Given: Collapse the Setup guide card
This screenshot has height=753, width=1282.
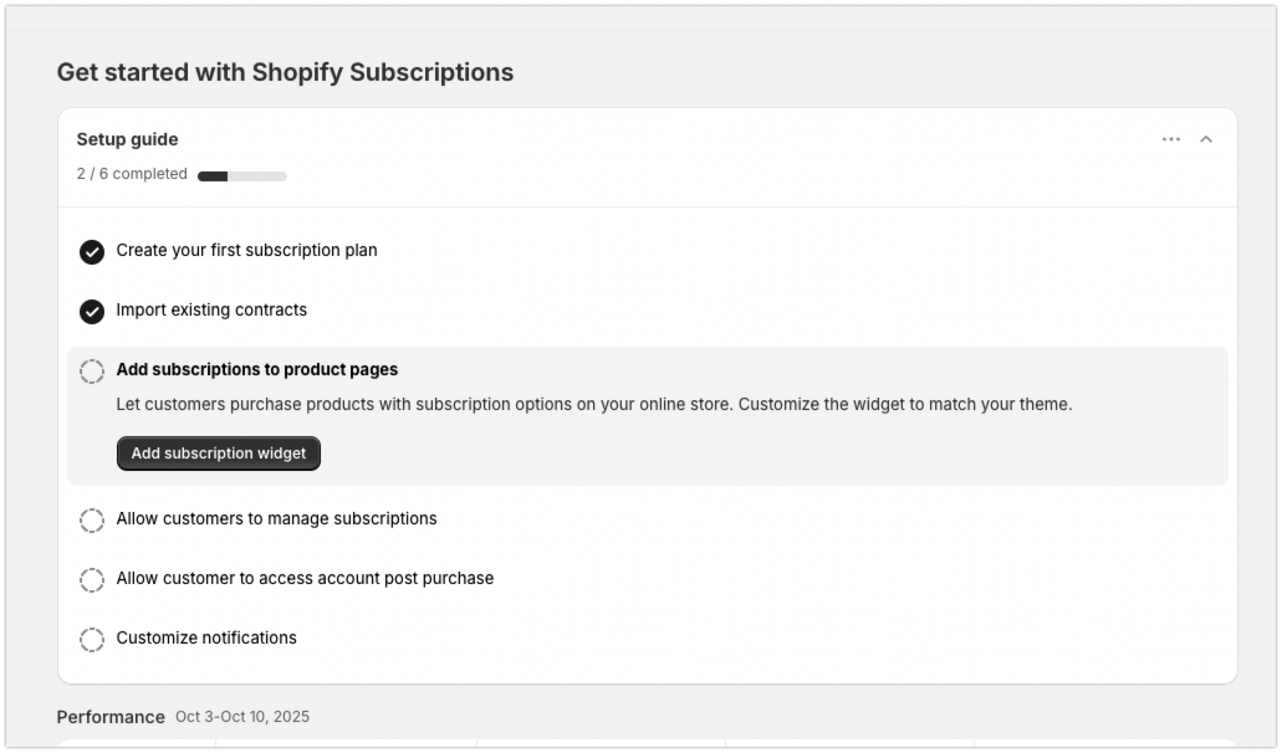Looking at the screenshot, I should [1206, 140].
